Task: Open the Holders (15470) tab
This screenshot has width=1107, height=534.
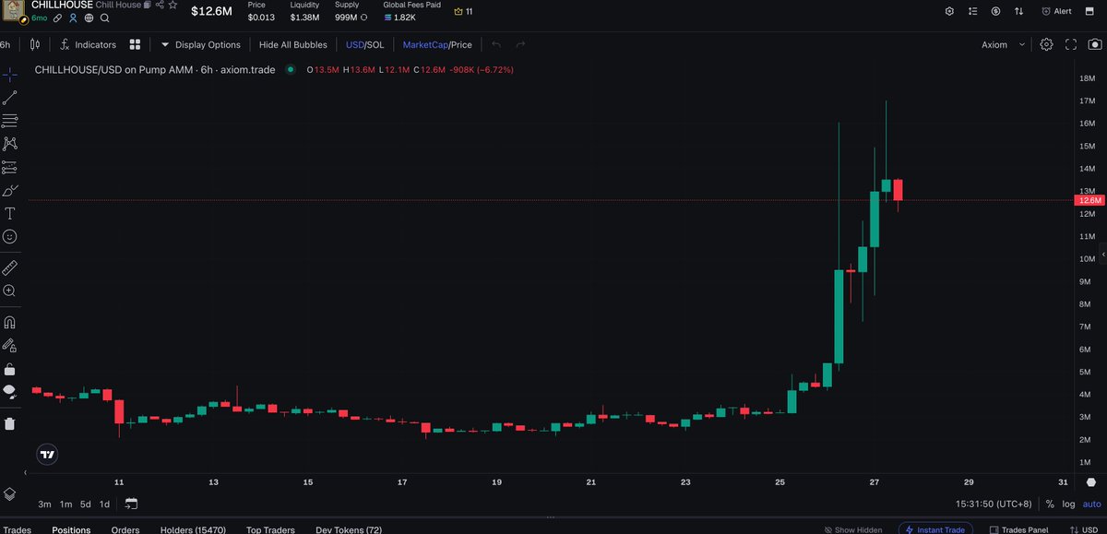Action: [194, 529]
